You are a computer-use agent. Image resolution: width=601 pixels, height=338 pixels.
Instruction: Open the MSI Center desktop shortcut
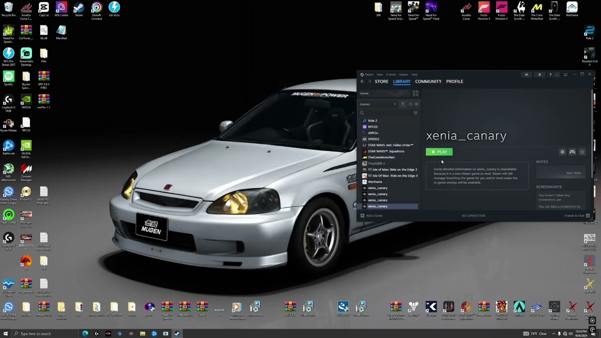pos(61,9)
